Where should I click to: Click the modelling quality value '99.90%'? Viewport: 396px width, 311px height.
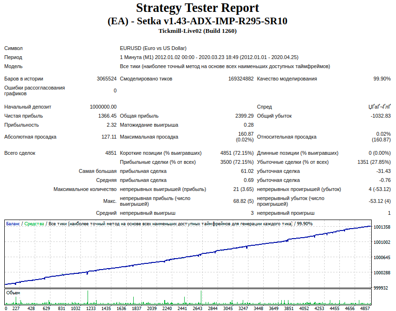click(x=382, y=79)
